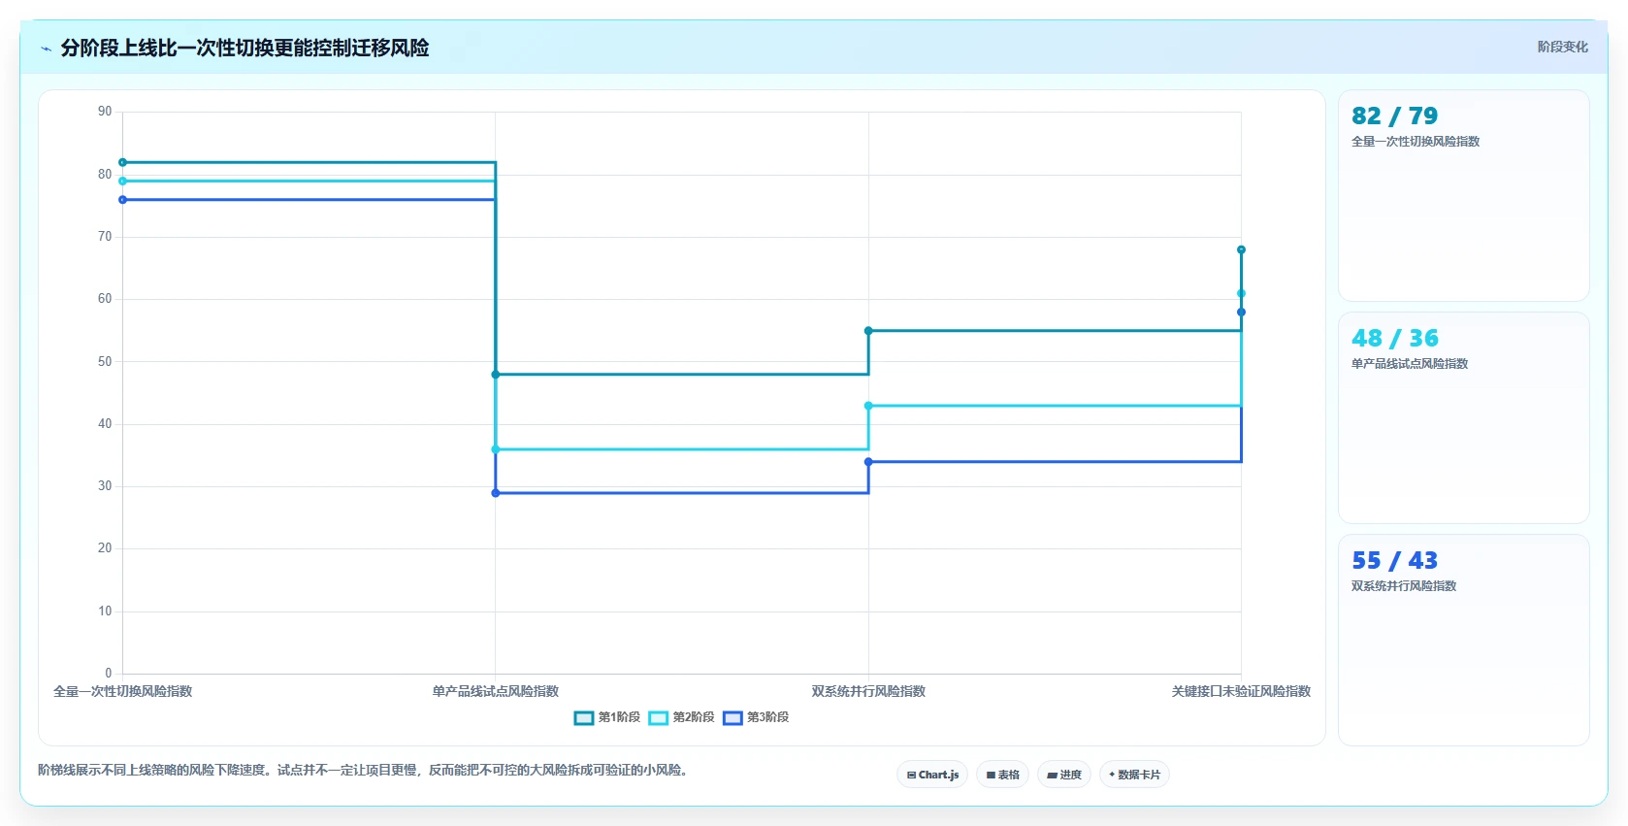Click the y-axis tick label 90
The width and height of the screenshot is (1628, 826).
105,112
